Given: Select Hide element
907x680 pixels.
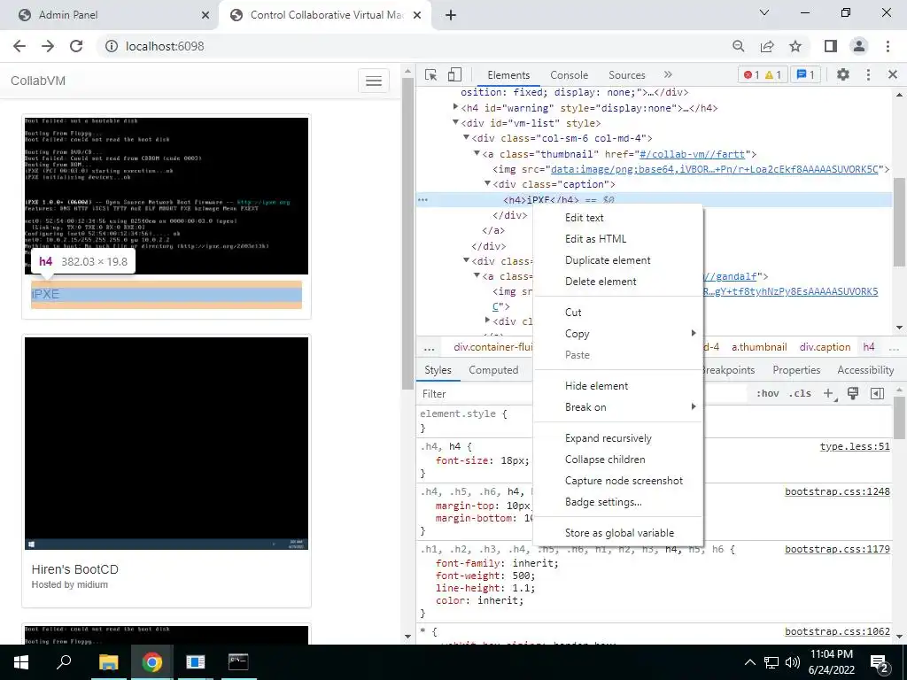Looking at the screenshot, I should (617, 386).
